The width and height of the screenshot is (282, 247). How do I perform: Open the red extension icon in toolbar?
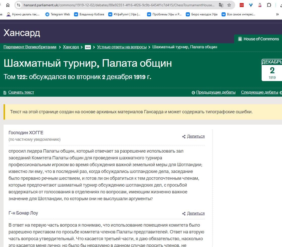pyautogui.click(x=242, y=5)
